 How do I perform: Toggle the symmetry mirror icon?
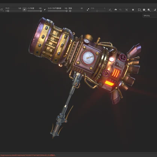point(116,9)
